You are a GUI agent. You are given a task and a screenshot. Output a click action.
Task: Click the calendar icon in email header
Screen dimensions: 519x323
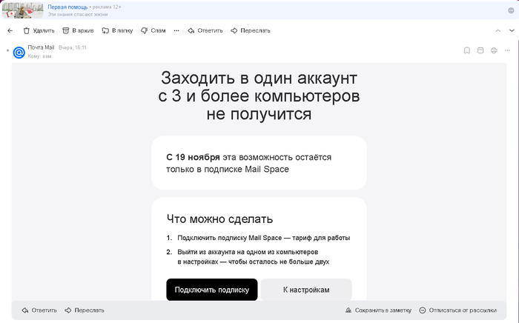pyautogui.click(x=480, y=50)
